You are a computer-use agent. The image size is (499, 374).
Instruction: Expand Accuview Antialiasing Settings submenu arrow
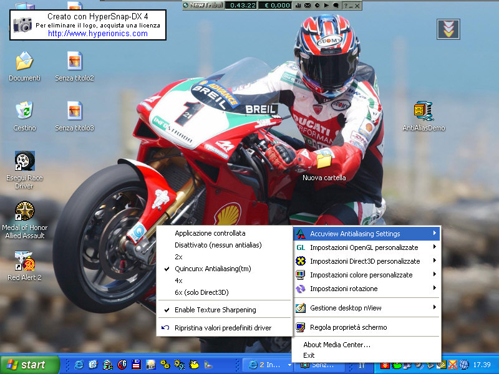434,233
